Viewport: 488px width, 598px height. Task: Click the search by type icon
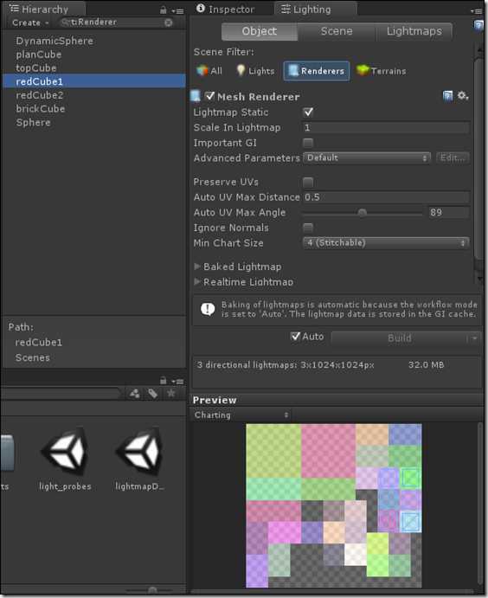[135, 393]
